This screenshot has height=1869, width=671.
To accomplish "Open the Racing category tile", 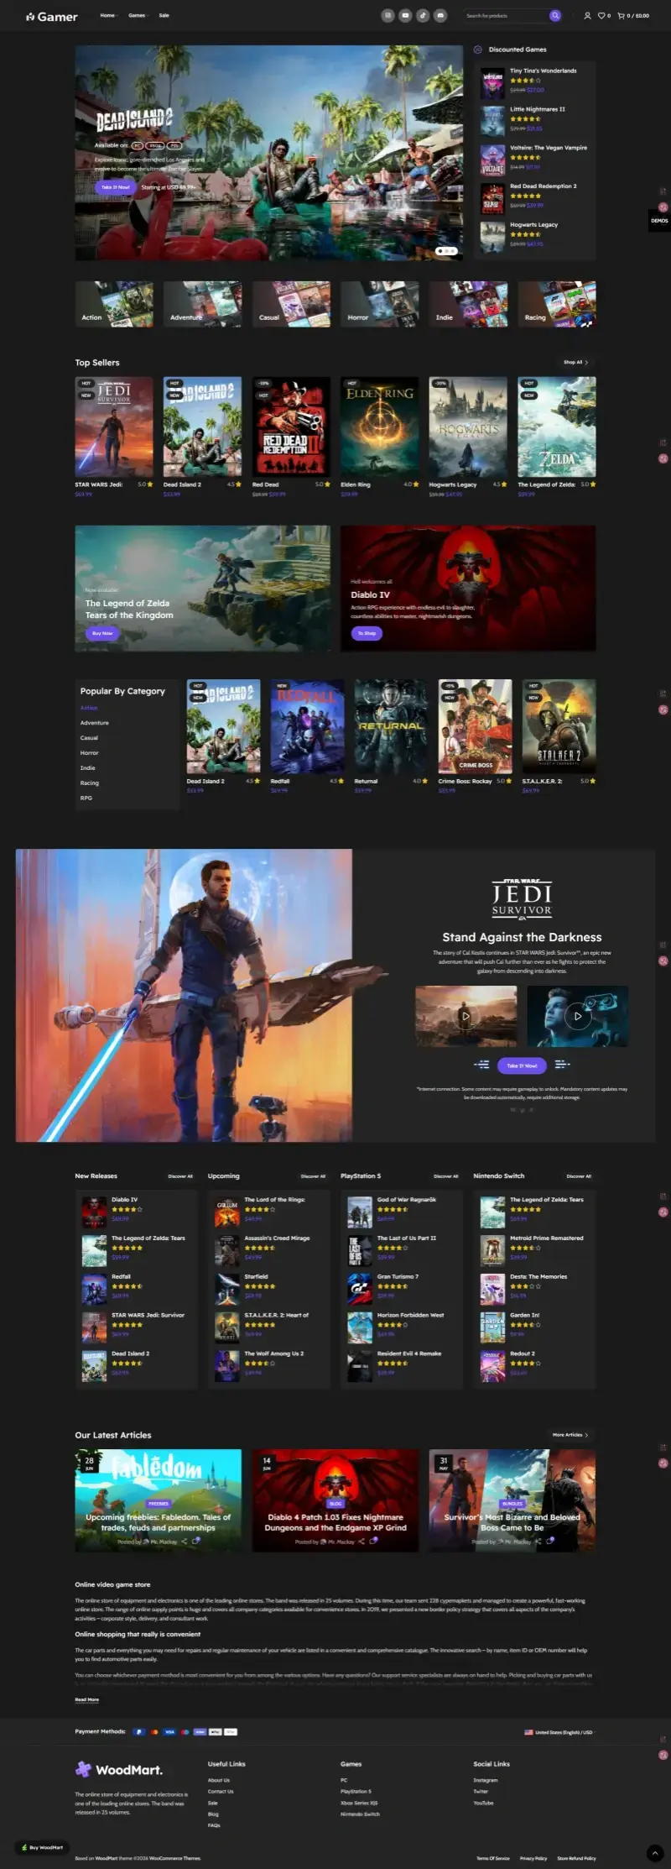I will coord(557,304).
